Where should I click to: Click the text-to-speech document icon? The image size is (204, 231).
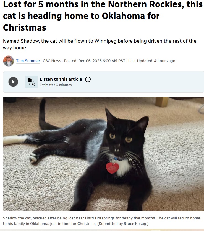point(32,82)
